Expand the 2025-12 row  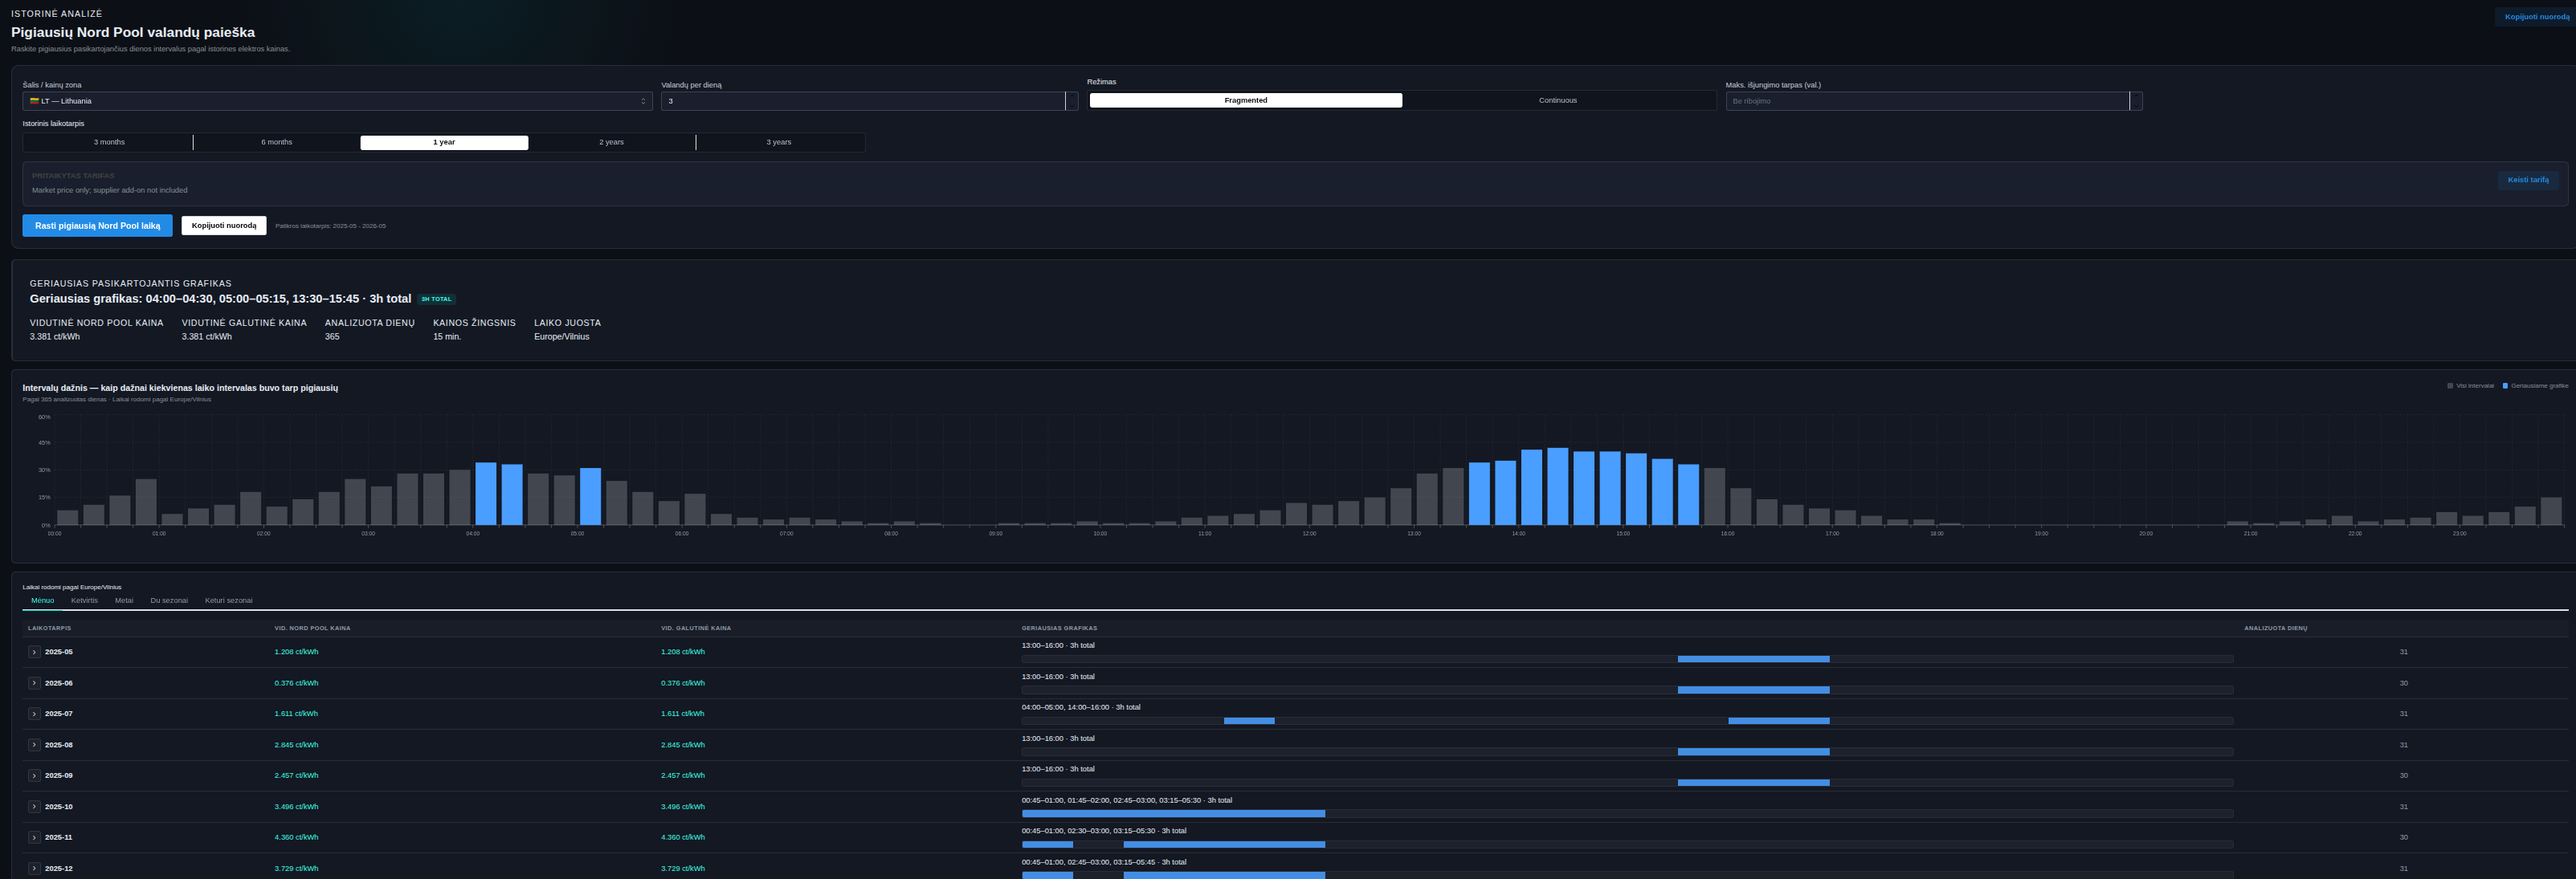34,869
